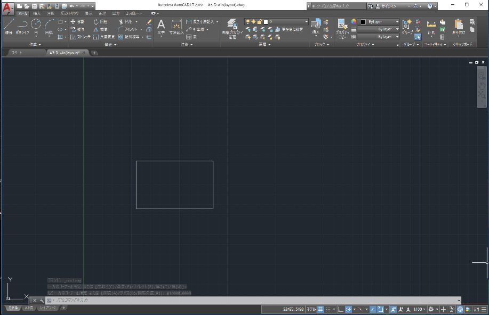Open the 注釈 (Annotate) ribbon tab

[51, 13]
